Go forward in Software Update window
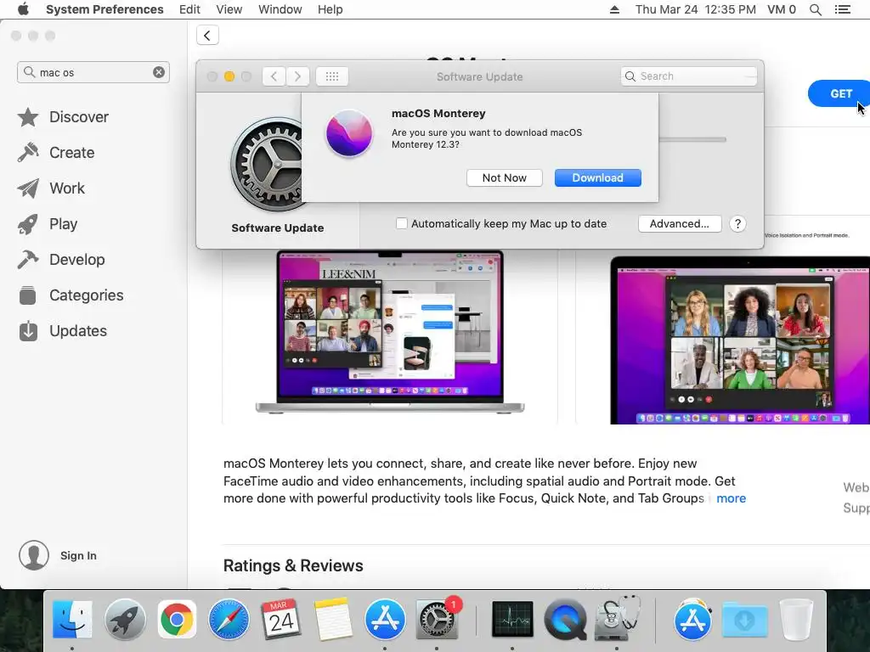 pyautogui.click(x=298, y=76)
